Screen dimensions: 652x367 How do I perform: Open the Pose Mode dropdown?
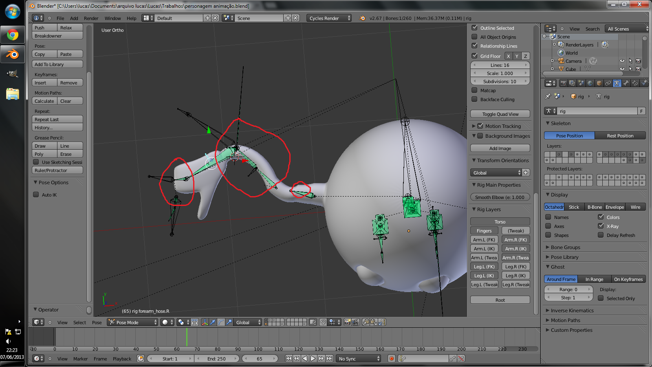pyautogui.click(x=132, y=322)
